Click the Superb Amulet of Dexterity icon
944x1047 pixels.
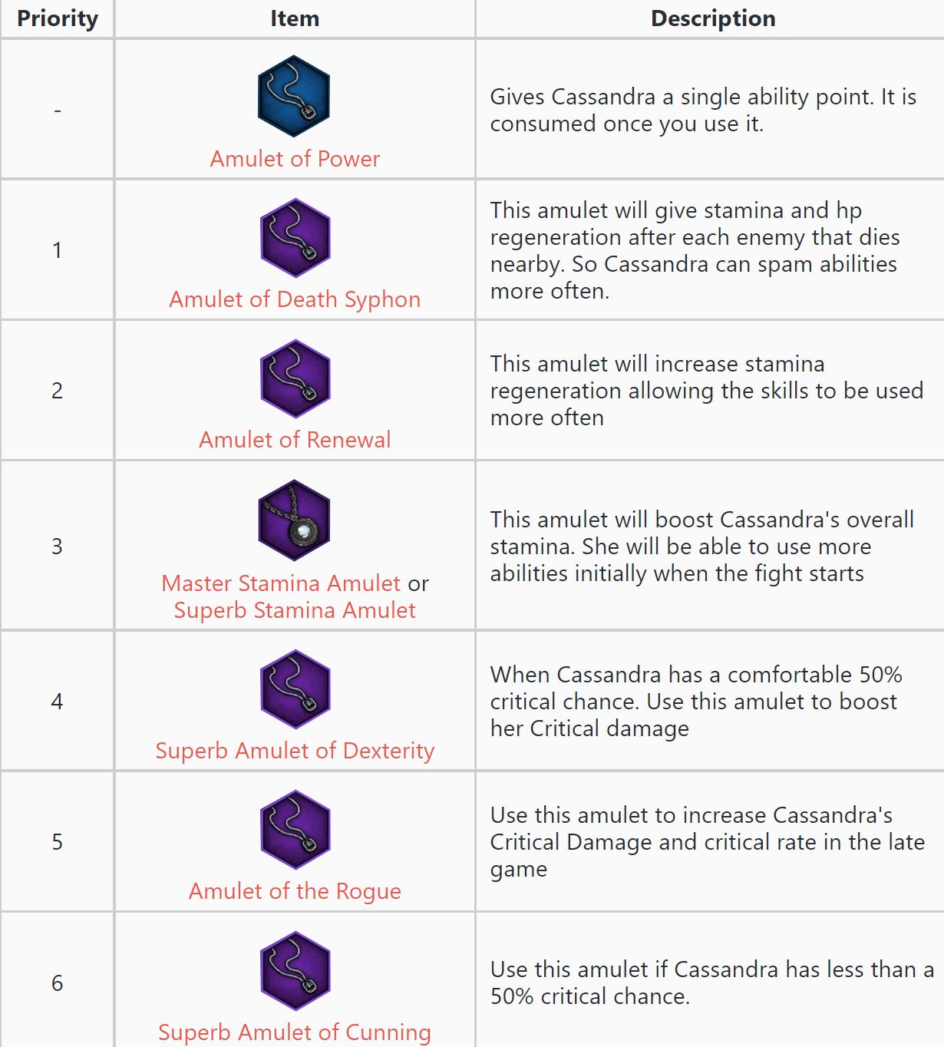point(295,689)
